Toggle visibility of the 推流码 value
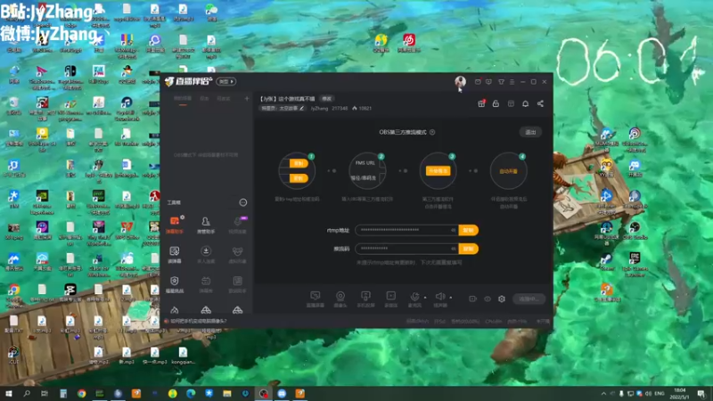 (x=454, y=249)
